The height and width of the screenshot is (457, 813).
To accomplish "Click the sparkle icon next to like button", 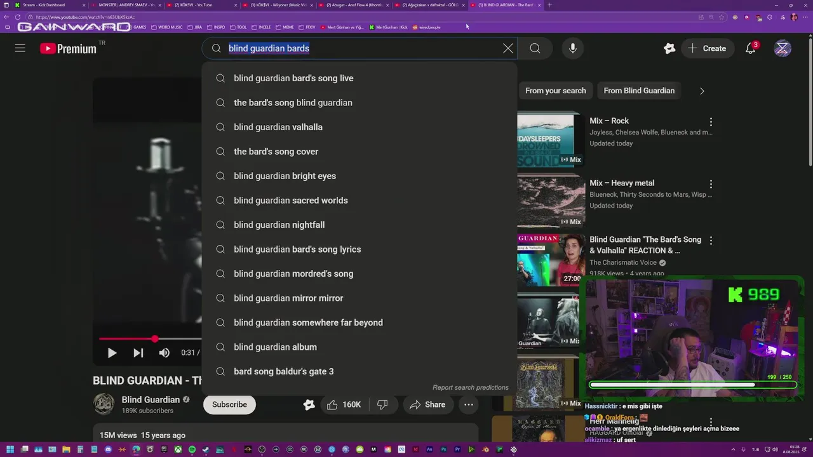I will pos(309,404).
